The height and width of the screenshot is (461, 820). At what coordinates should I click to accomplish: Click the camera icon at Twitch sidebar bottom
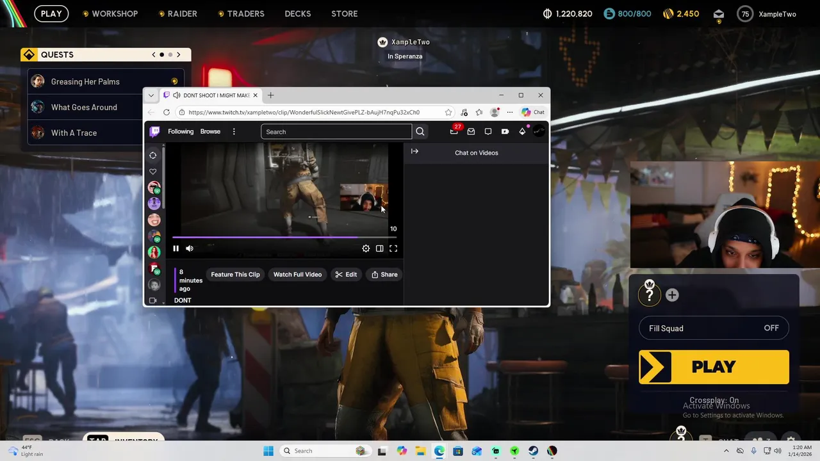[153, 300]
